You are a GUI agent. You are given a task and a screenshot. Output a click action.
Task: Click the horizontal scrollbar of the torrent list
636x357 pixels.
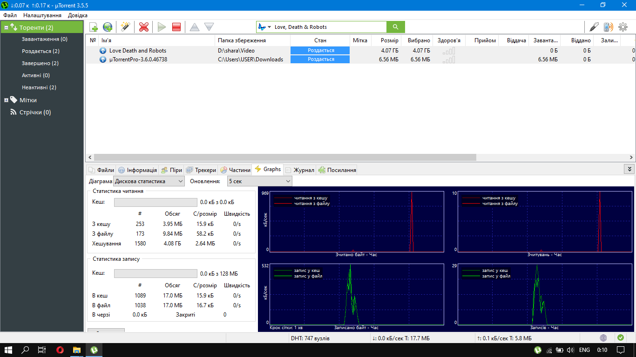(x=284, y=158)
